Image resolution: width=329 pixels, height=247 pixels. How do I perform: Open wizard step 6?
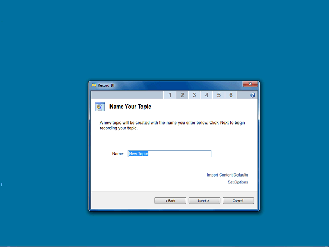[231, 95]
